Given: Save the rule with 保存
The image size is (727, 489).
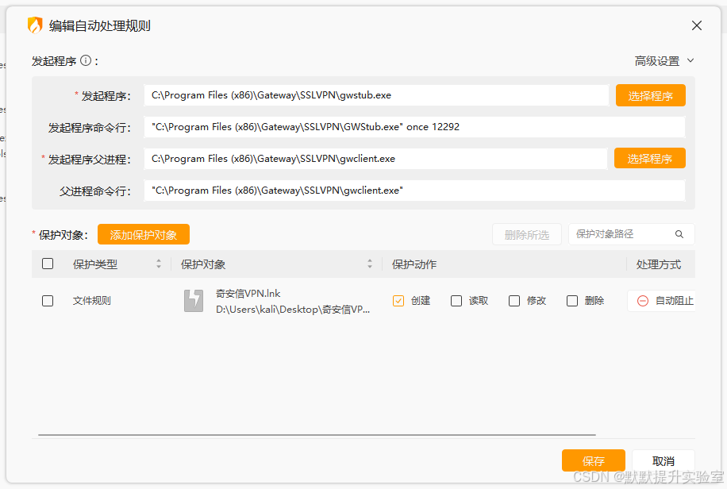Looking at the screenshot, I should (x=594, y=460).
